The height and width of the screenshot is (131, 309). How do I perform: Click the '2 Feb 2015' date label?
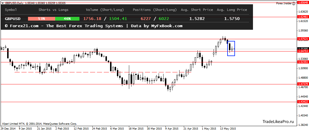62,129
